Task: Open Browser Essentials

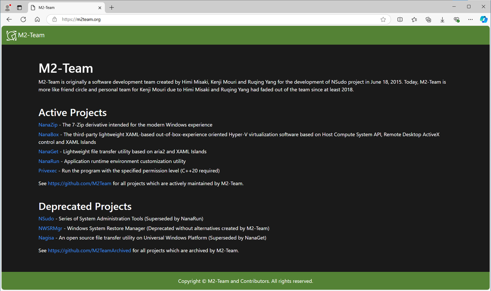Action: coord(456,19)
